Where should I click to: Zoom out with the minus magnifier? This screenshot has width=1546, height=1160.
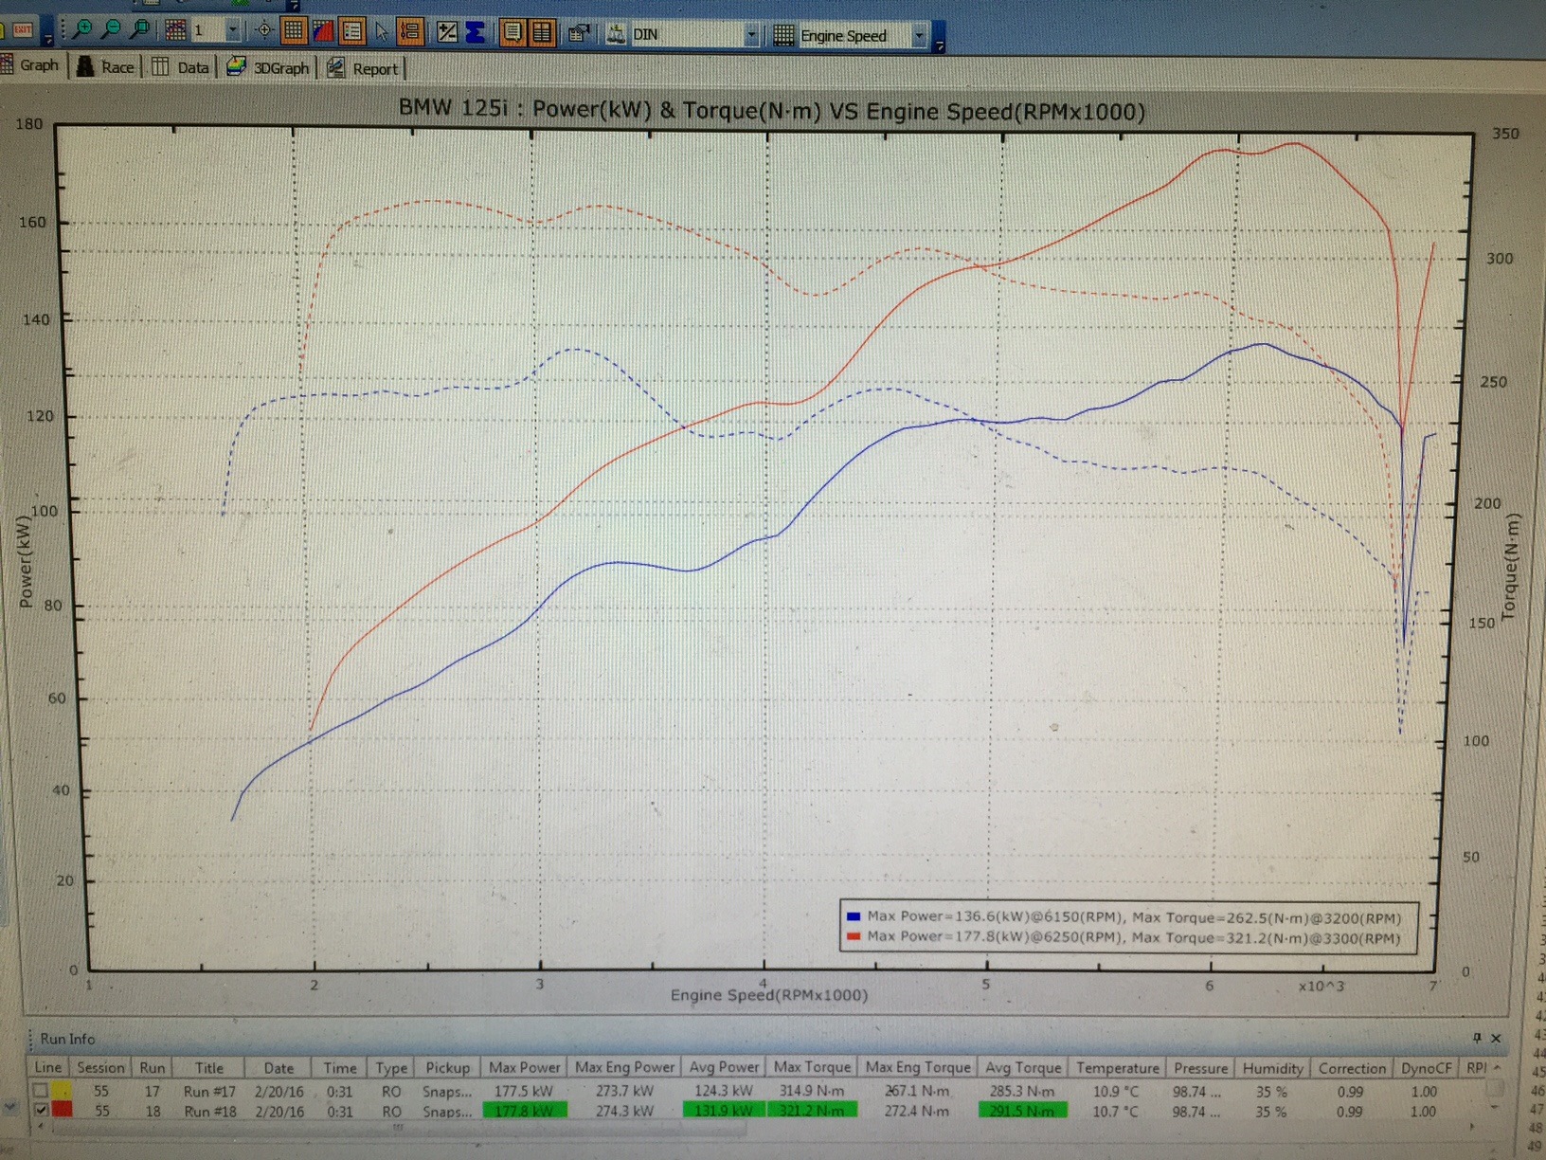tap(112, 30)
